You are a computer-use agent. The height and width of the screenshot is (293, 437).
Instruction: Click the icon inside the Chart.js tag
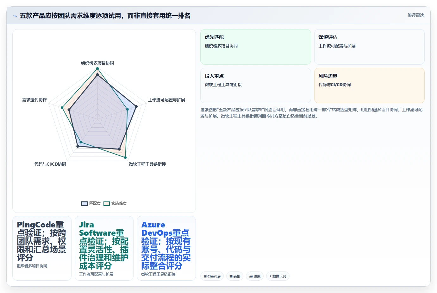tap(205, 277)
